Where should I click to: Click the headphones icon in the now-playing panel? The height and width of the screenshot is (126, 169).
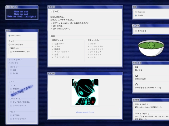point(136,84)
